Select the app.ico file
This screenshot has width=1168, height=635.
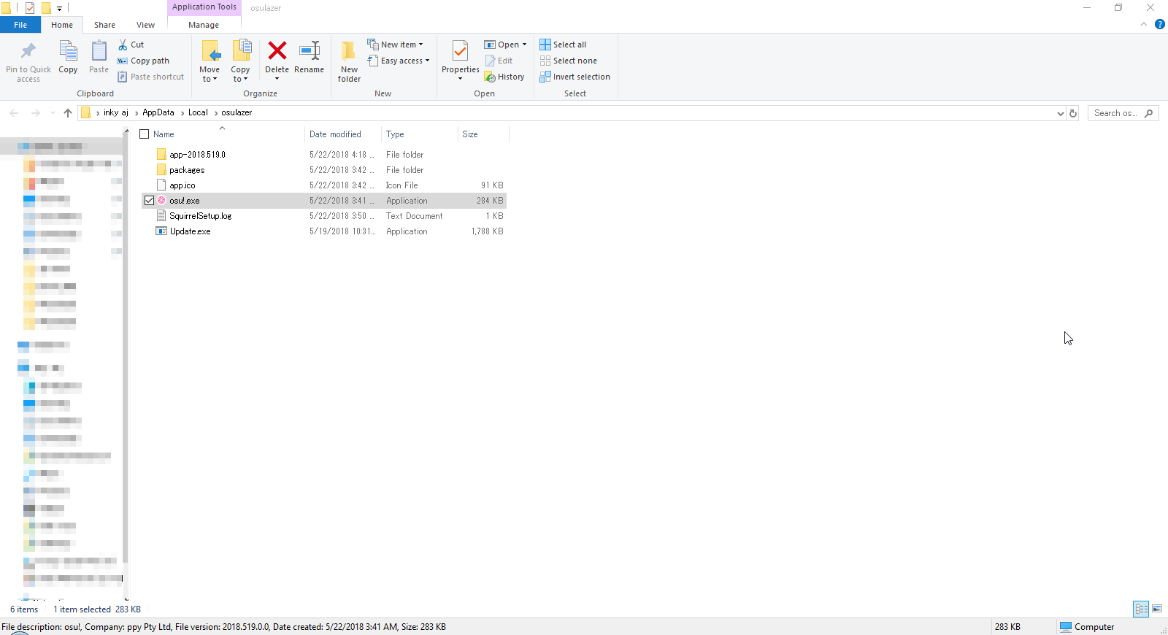(x=182, y=185)
